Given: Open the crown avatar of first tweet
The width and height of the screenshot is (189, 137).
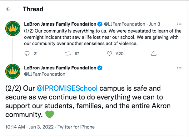Looking at the screenshot, I should [x=13, y=28].
